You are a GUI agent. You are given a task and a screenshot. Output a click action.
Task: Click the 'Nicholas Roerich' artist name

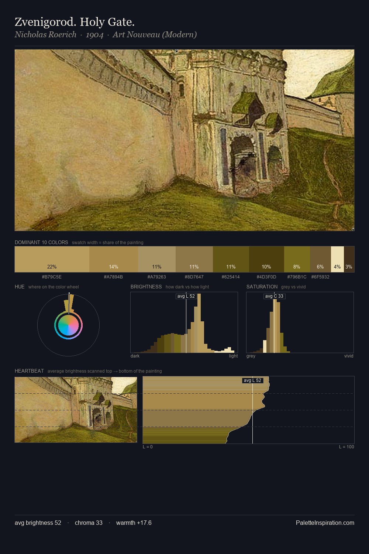tap(45, 35)
